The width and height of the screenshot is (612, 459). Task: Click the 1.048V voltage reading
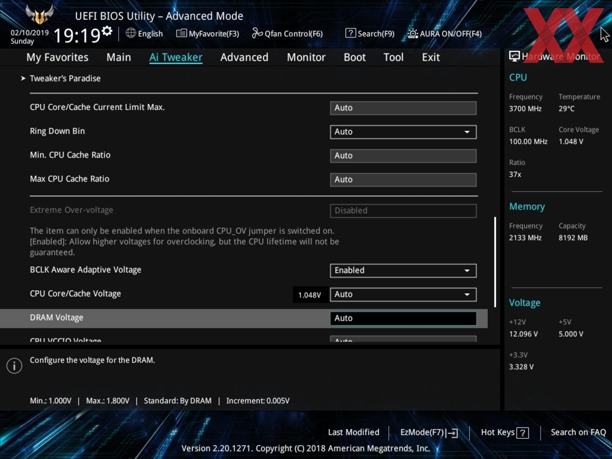coord(310,295)
